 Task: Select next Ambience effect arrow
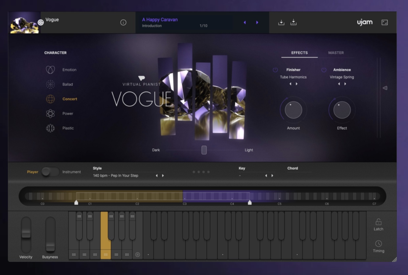345,84
